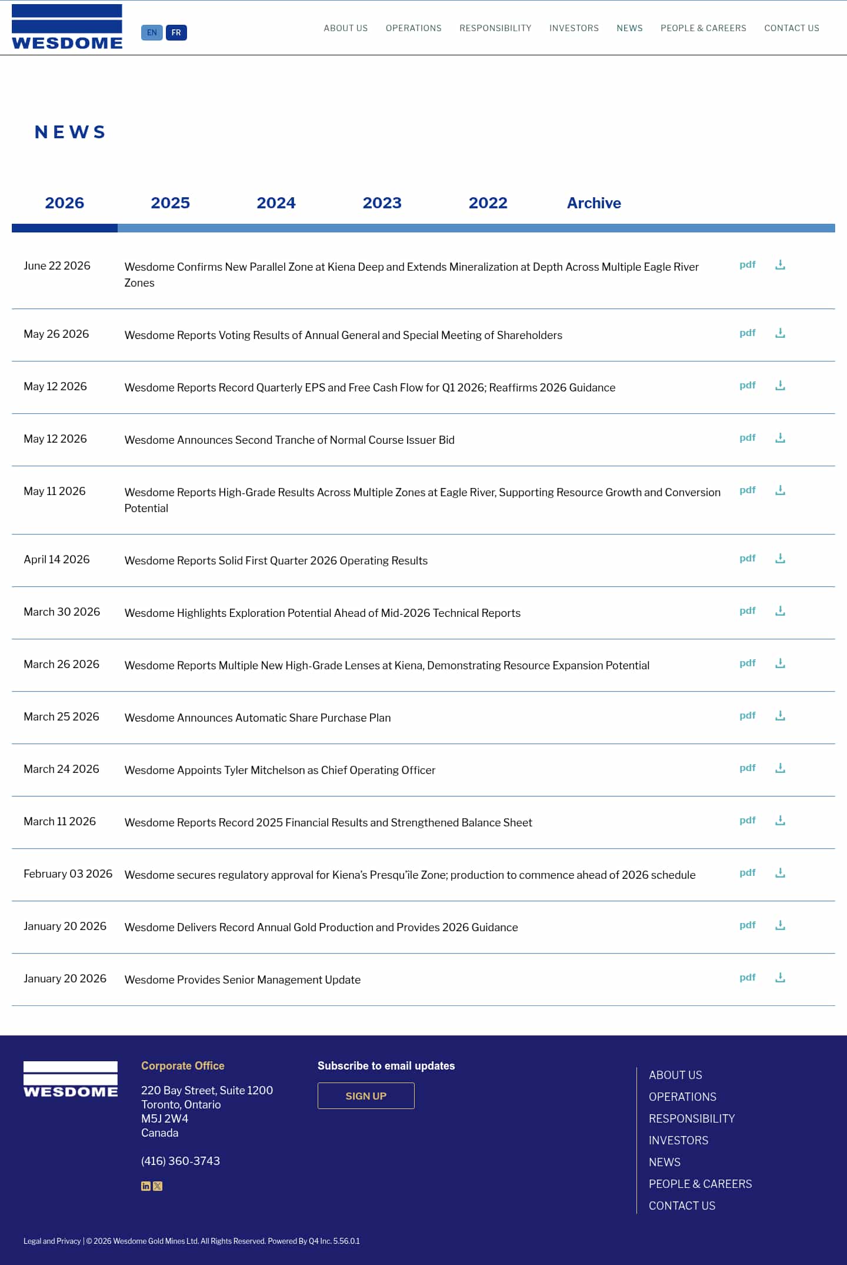
Task: Download the May 26 2026 voting results release
Action: (x=780, y=333)
